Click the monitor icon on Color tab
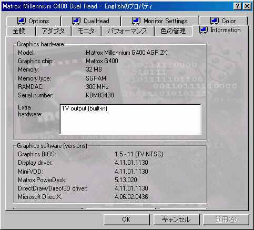Viewport: 254px width, 230px height. pyautogui.click(x=215, y=21)
